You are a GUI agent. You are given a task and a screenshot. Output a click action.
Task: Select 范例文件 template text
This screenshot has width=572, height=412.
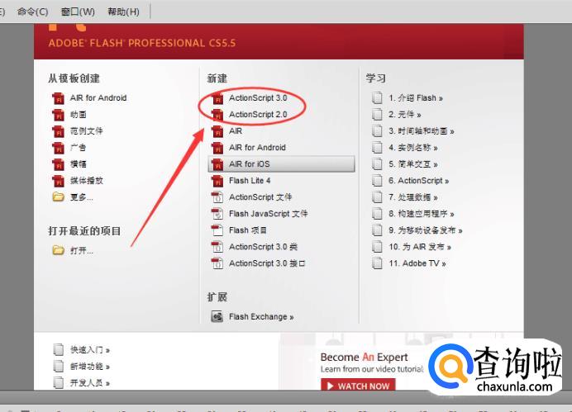pyautogui.click(x=87, y=131)
